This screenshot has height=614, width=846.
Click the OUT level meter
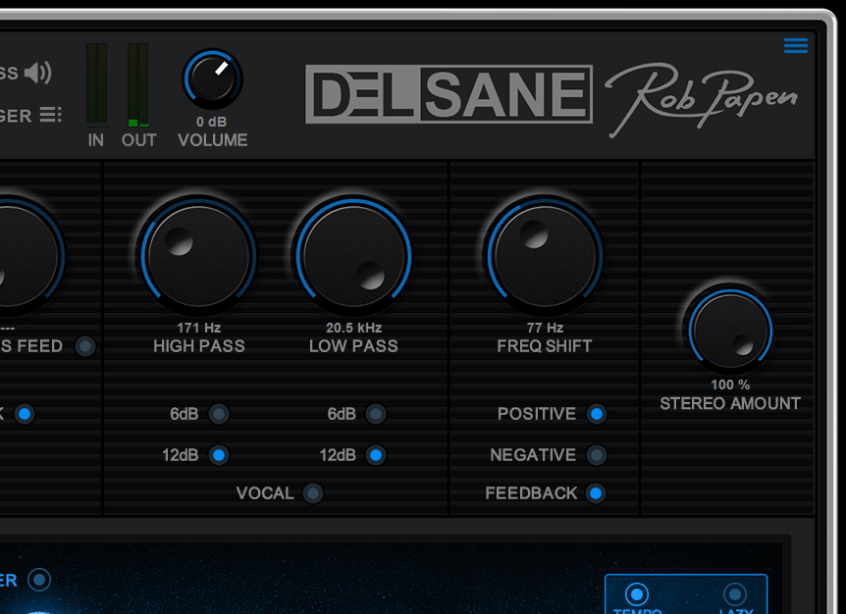[138, 84]
